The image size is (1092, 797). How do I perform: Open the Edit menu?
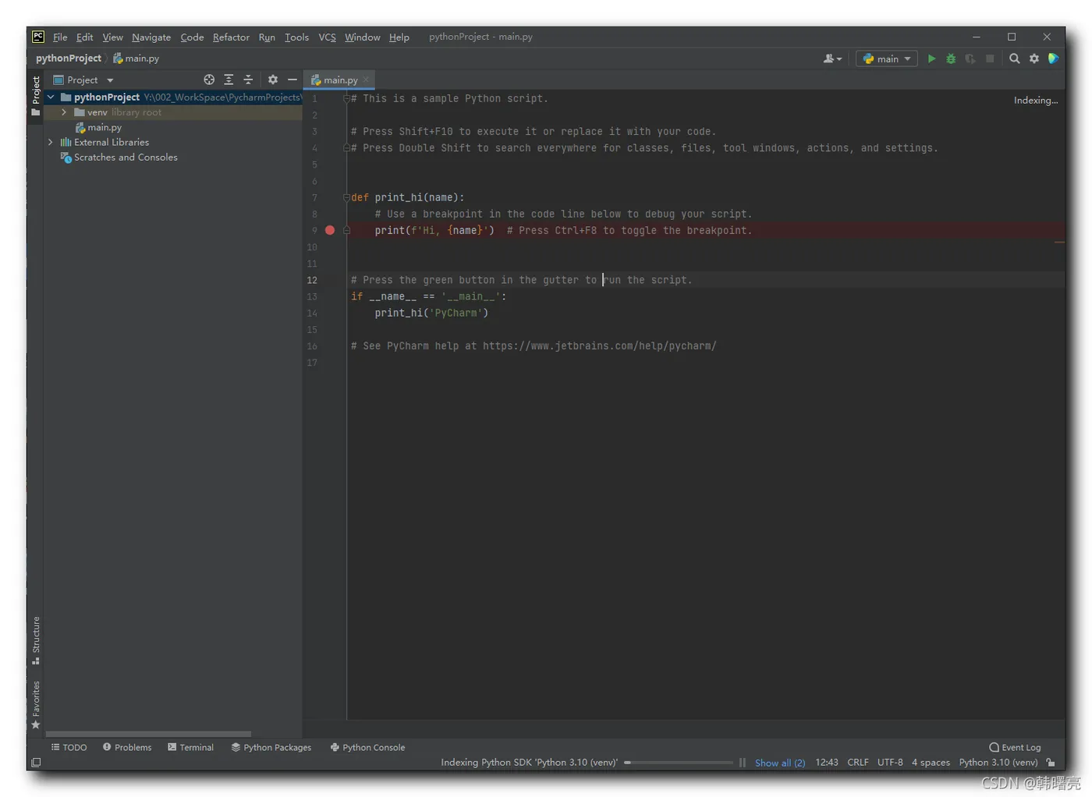[84, 37]
